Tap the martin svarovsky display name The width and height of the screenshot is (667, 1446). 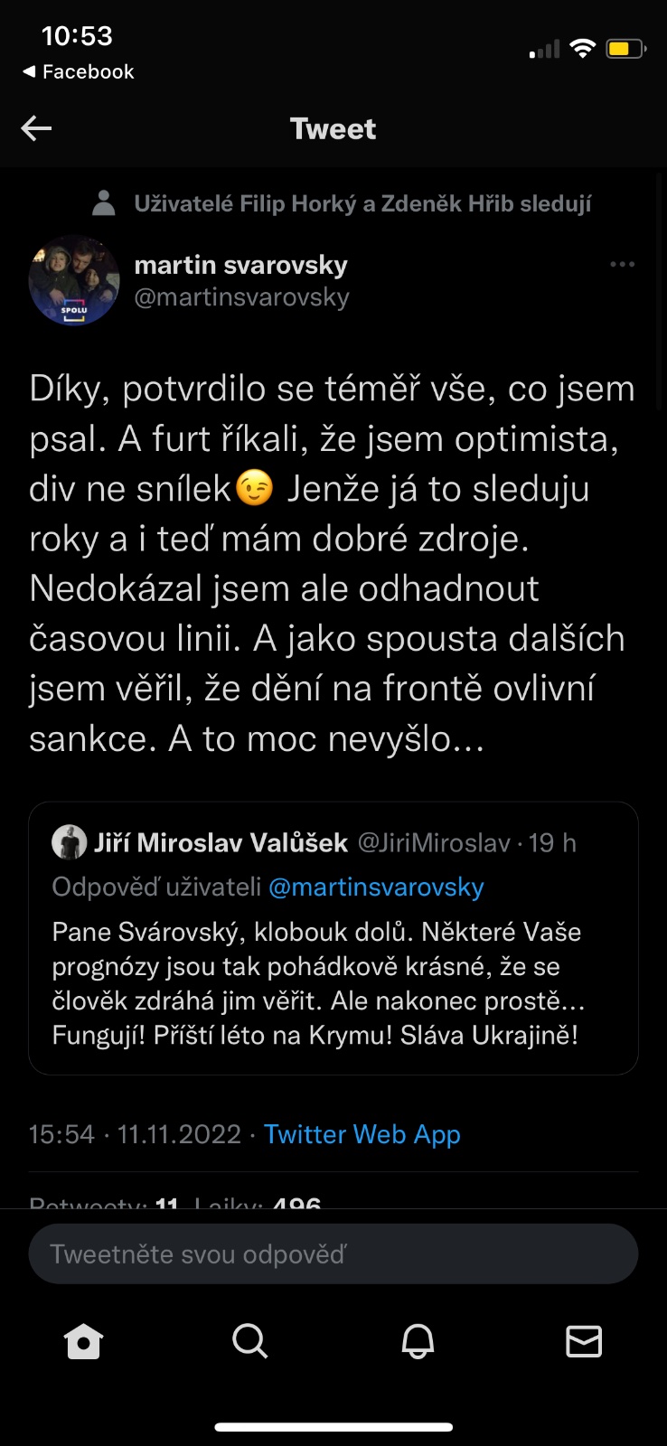point(240,265)
